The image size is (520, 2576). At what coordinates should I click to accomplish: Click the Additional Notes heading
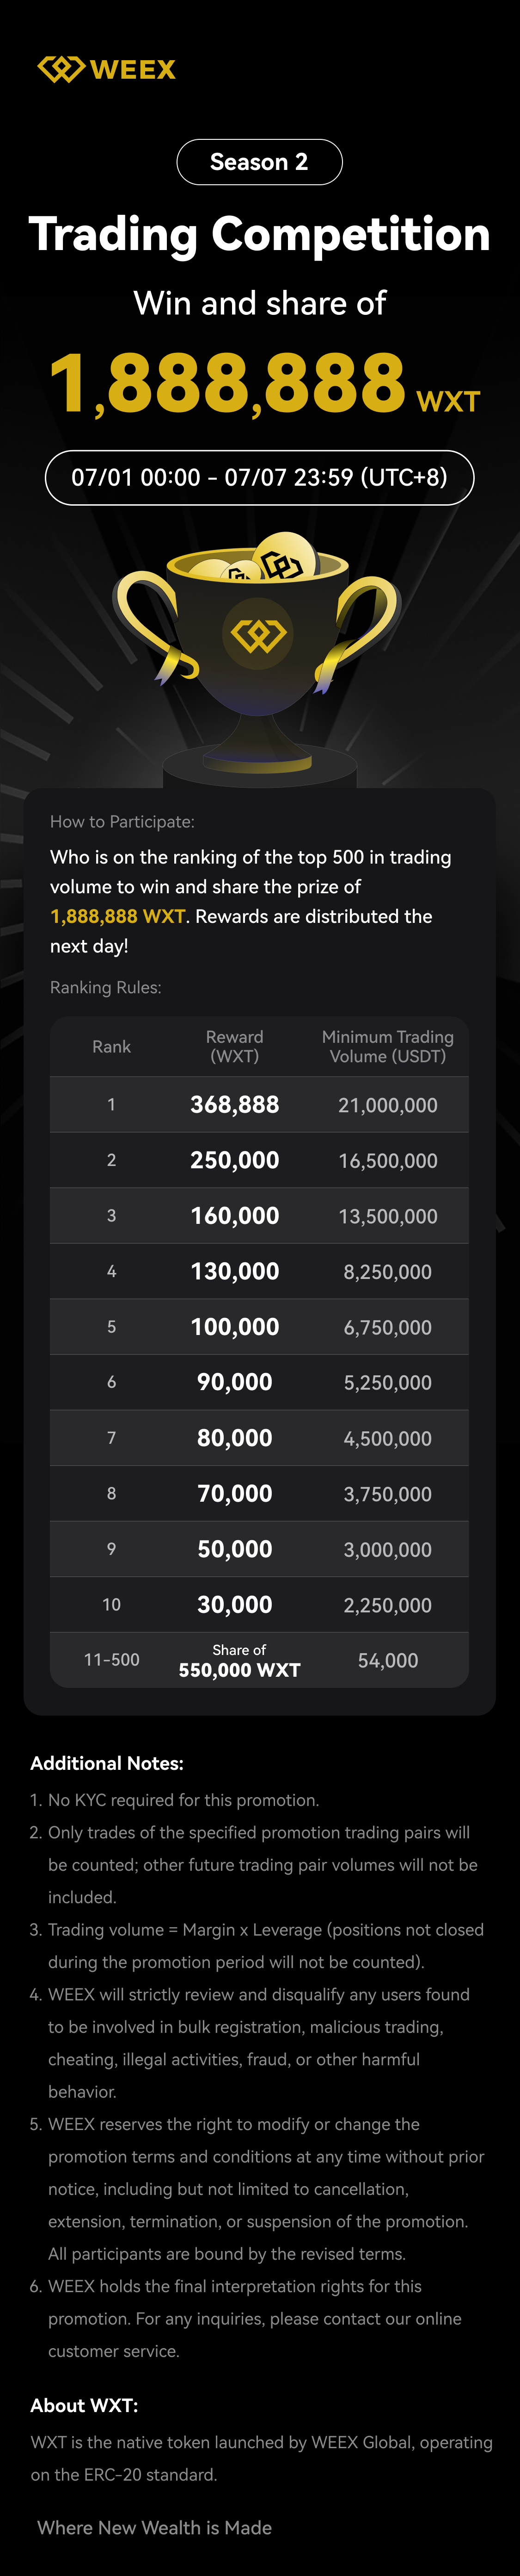(x=107, y=1763)
